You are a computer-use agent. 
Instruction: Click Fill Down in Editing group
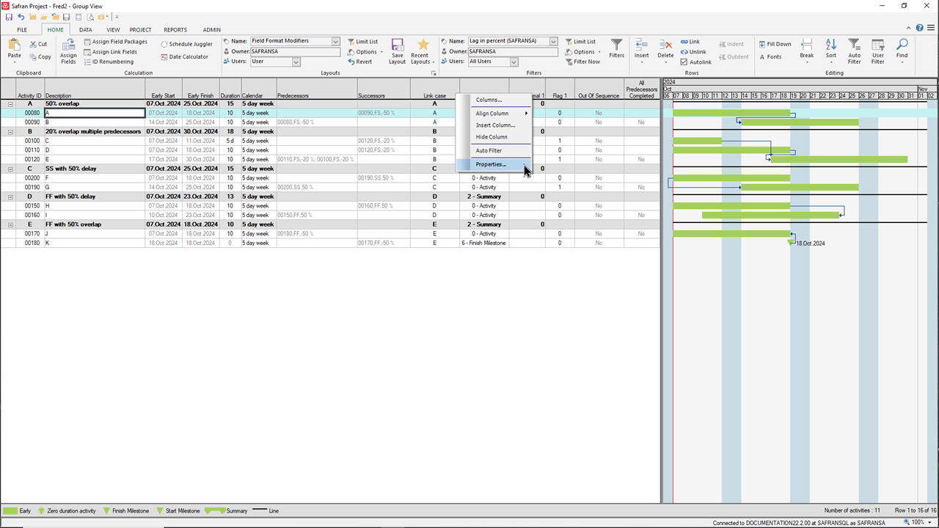click(775, 44)
